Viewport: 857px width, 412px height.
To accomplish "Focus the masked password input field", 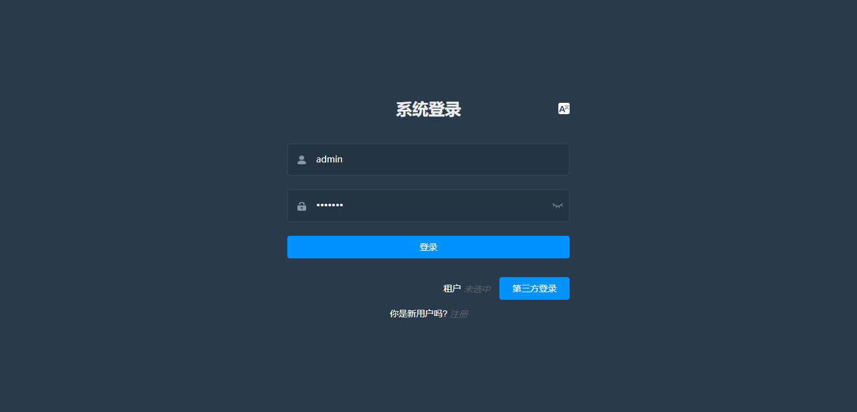I will pos(428,206).
